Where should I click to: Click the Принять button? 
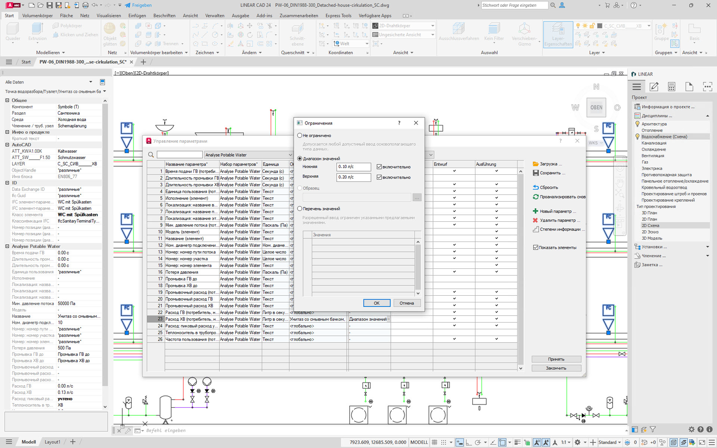pyautogui.click(x=556, y=359)
